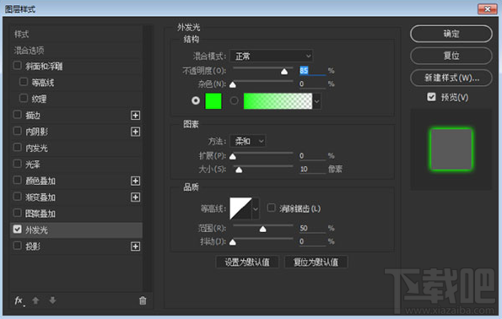Select the gradient radio button

tap(234, 100)
